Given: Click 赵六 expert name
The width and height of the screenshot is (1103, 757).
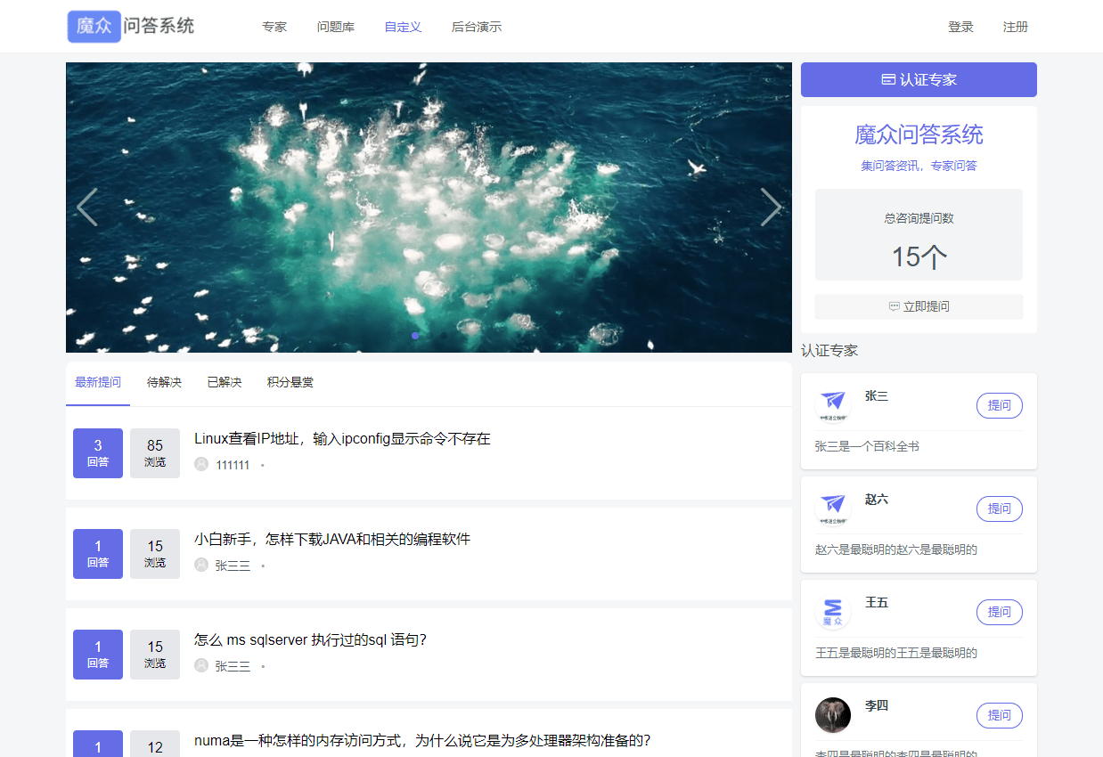Looking at the screenshot, I should (877, 500).
